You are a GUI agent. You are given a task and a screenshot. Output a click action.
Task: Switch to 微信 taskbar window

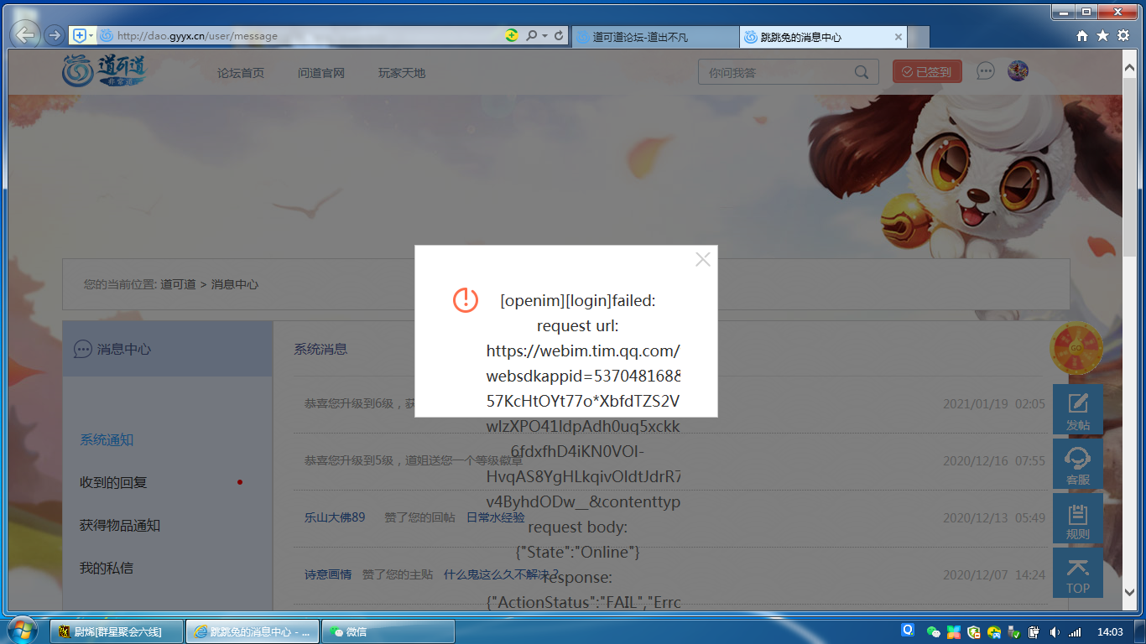pos(388,631)
